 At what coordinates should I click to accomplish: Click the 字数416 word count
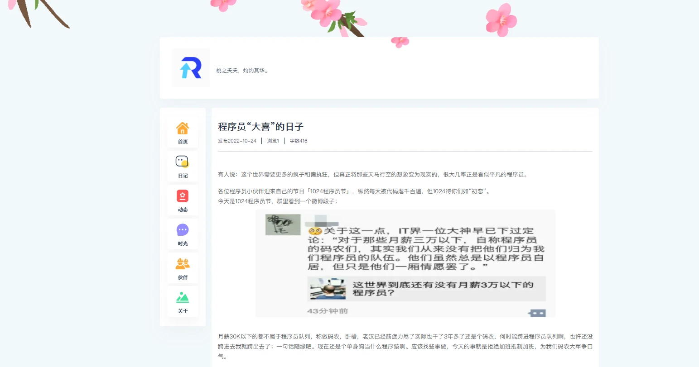pos(299,141)
